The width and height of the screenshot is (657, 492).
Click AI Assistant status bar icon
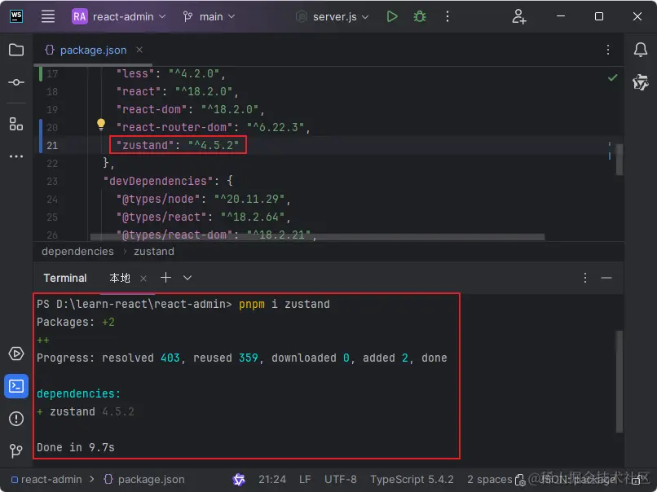239,480
